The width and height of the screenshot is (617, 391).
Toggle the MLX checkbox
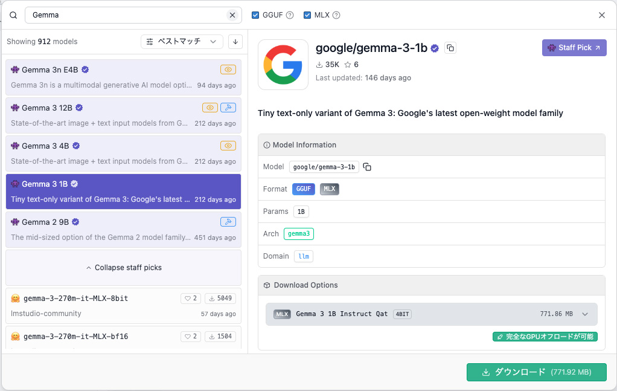(307, 15)
